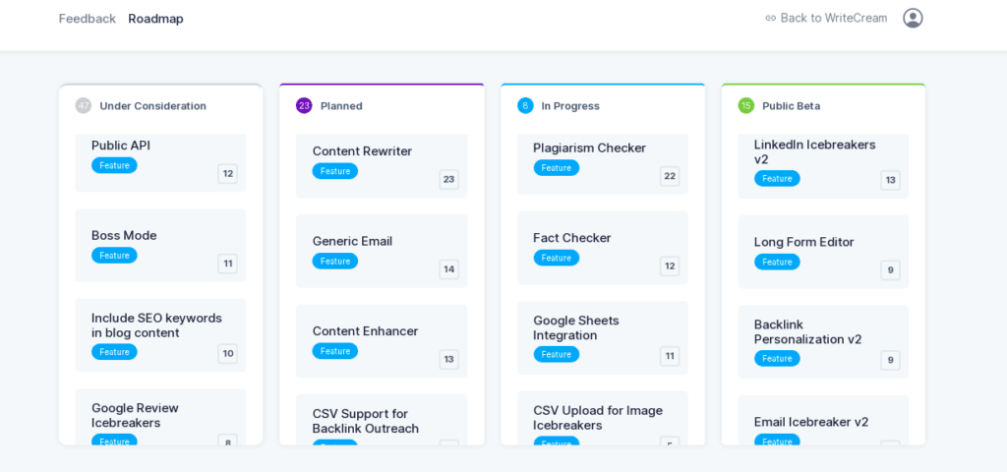Viewport: 1007px width, 472px height.
Task: Open the user profile avatar icon
Action: (x=913, y=18)
